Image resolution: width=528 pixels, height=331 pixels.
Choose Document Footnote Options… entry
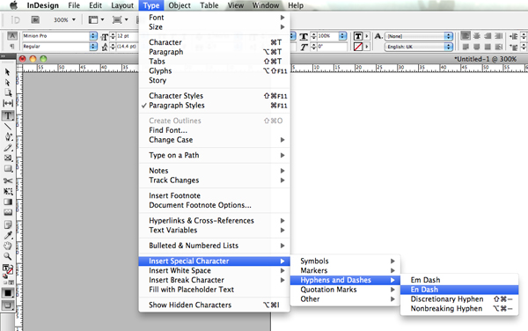click(x=214, y=205)
